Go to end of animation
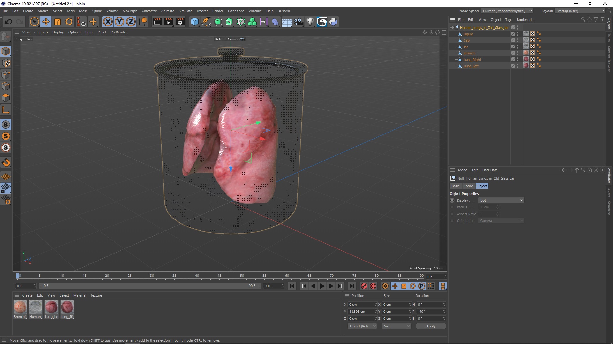613x344 pixels. 352,286
